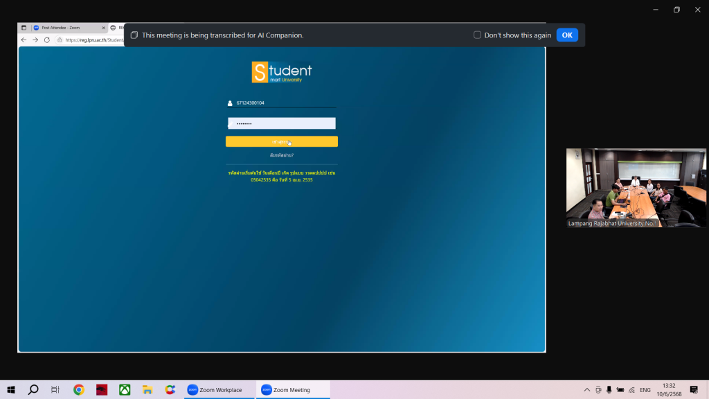The width and height of the screenshot is (709, 399).
Task: Open the Xbox app in taskbar
Action: coord(125,390)
